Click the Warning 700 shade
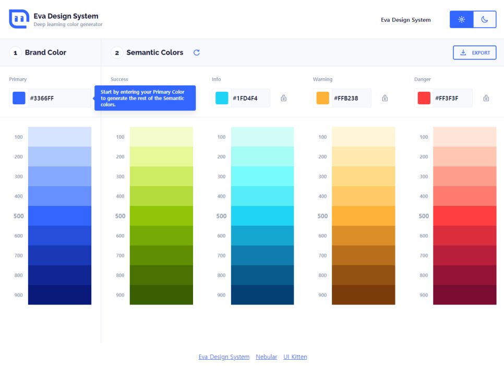This screenshot has height=366, width=504. click(x=364, y=255)
